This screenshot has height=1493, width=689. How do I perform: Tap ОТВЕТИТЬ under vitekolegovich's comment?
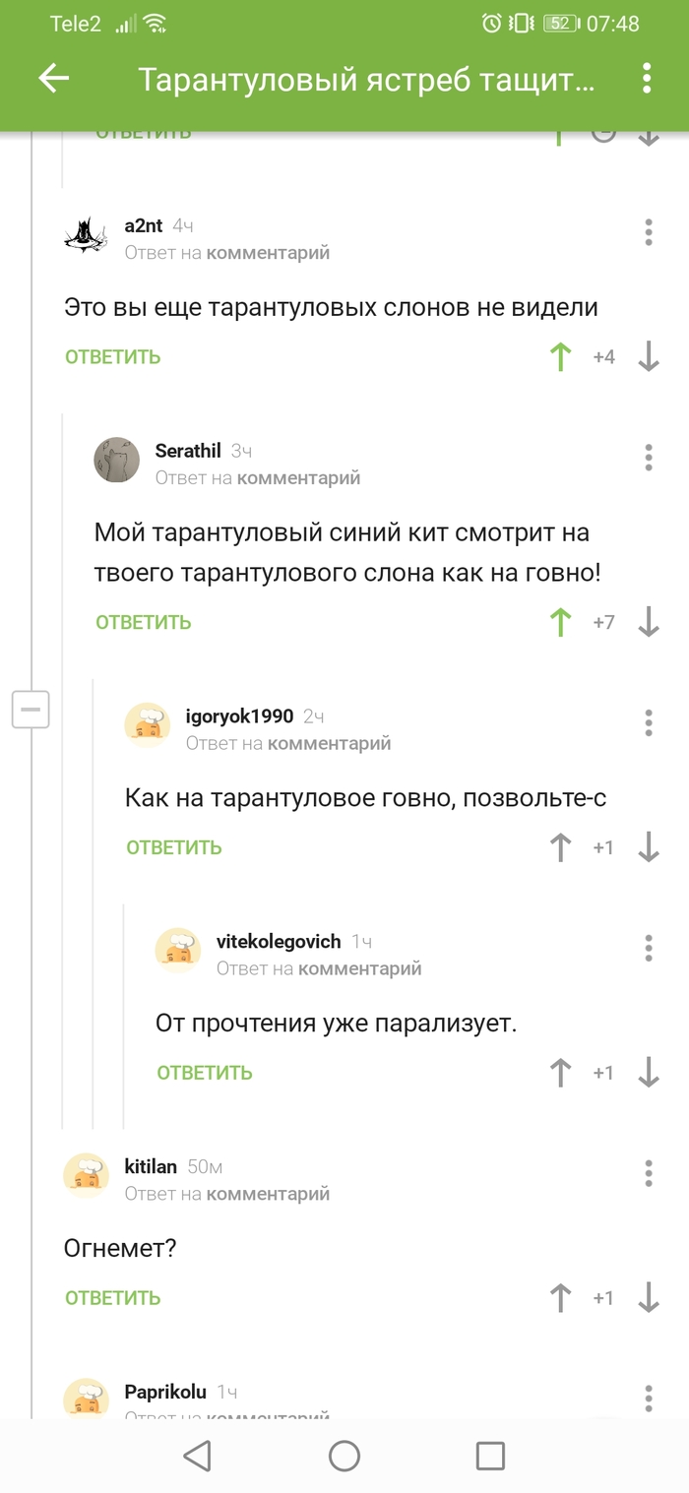pos(204,1072)
